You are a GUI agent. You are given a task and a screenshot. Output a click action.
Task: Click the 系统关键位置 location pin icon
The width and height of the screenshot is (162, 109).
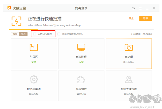pos(129,79)
